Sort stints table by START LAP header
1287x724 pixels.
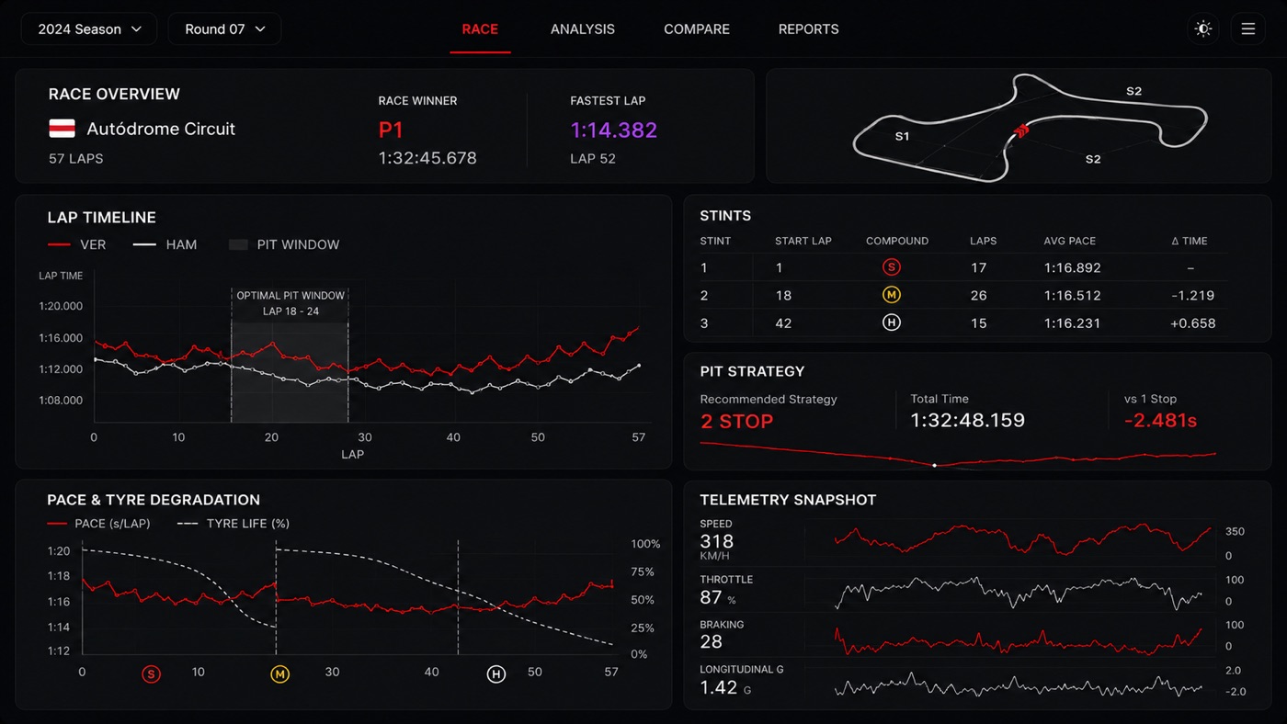click(x=803, y=241)
